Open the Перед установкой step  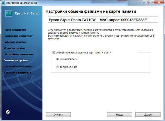pyautogui.click(x=15, y=30)
